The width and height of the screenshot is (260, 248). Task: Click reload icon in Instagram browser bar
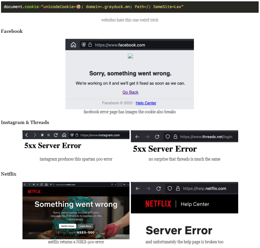click(56, 135)
